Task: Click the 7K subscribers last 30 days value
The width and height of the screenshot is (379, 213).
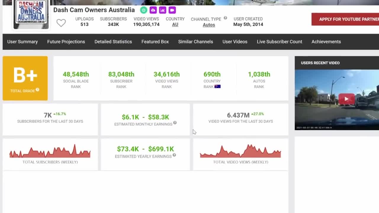Action: [x=48, y=115]
